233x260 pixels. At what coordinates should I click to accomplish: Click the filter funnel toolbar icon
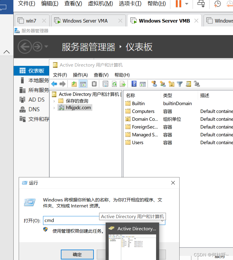180,84
